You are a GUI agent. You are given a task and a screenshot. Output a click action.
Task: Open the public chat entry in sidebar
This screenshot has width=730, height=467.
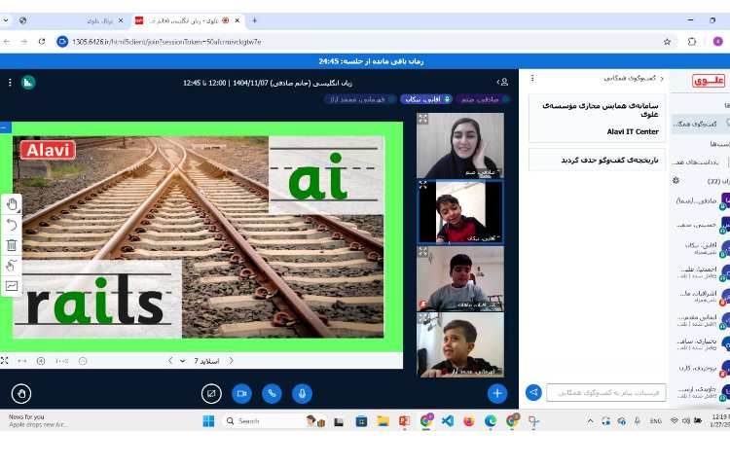tap(701, 124)
